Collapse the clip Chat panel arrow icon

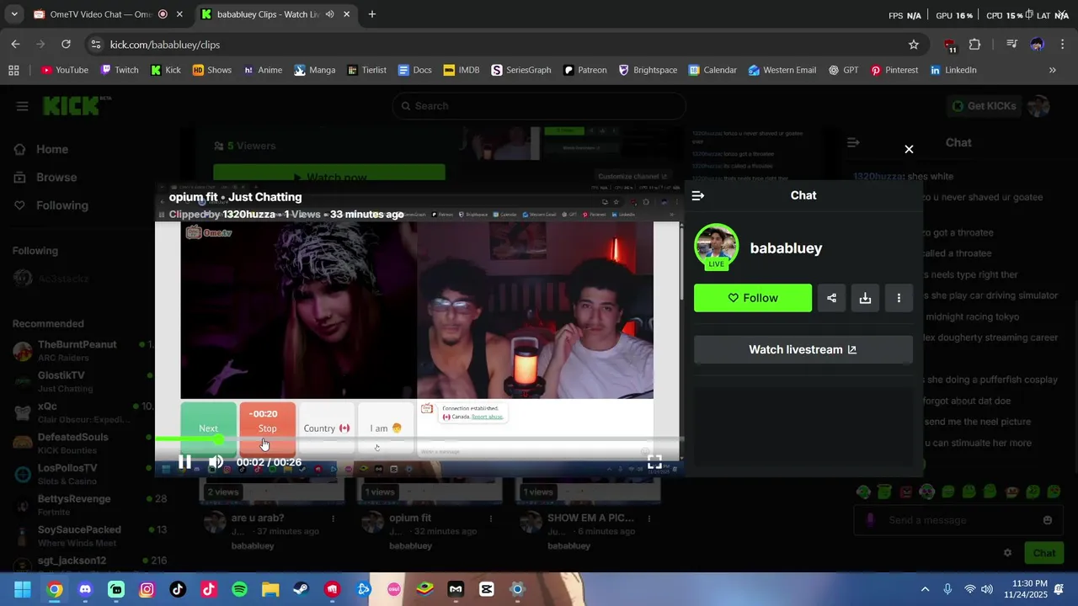click(x=697, y=195)
